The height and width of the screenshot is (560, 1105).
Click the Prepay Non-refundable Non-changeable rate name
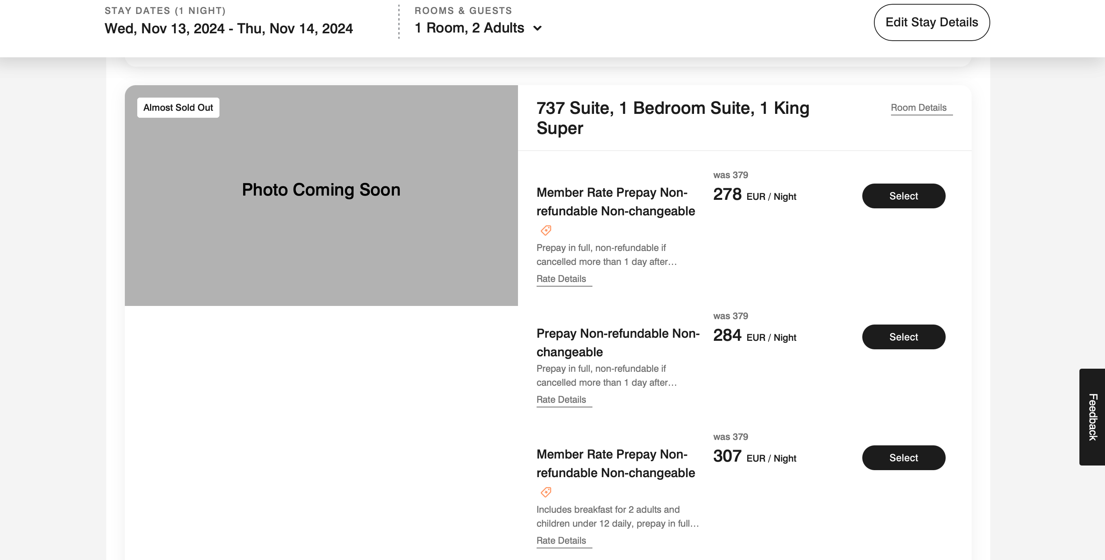(x=617, y=342)
